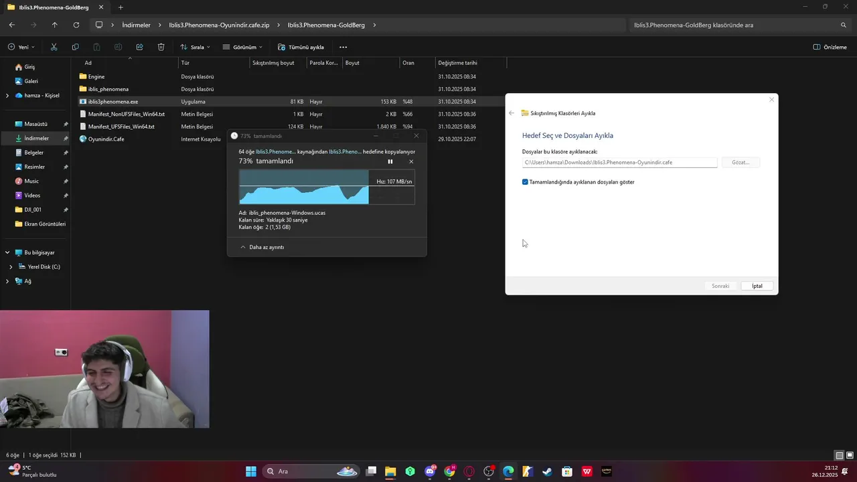Screen dimensions: 857x482
Task: Expand the 'hamza - Kişisel' tree node
Action: (x=7, y=95)
